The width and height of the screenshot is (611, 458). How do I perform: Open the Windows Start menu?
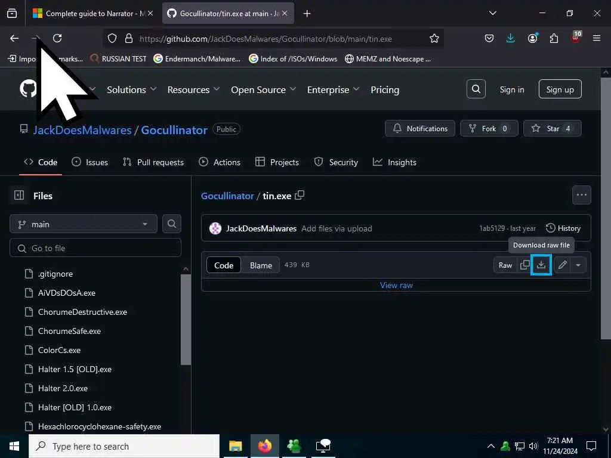click(x=14, y=446)
